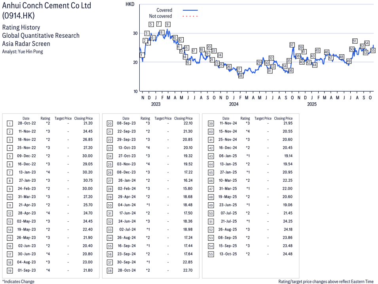The width and height of the screenshot is (378, 284).
Task: Click the number 1 box in first table
Action: (x=10, y=124)
